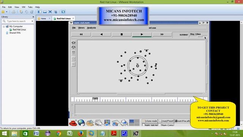Click the Red Hat menu icon in the guest panel
The image size is (243, 137).
coord(73,123)
